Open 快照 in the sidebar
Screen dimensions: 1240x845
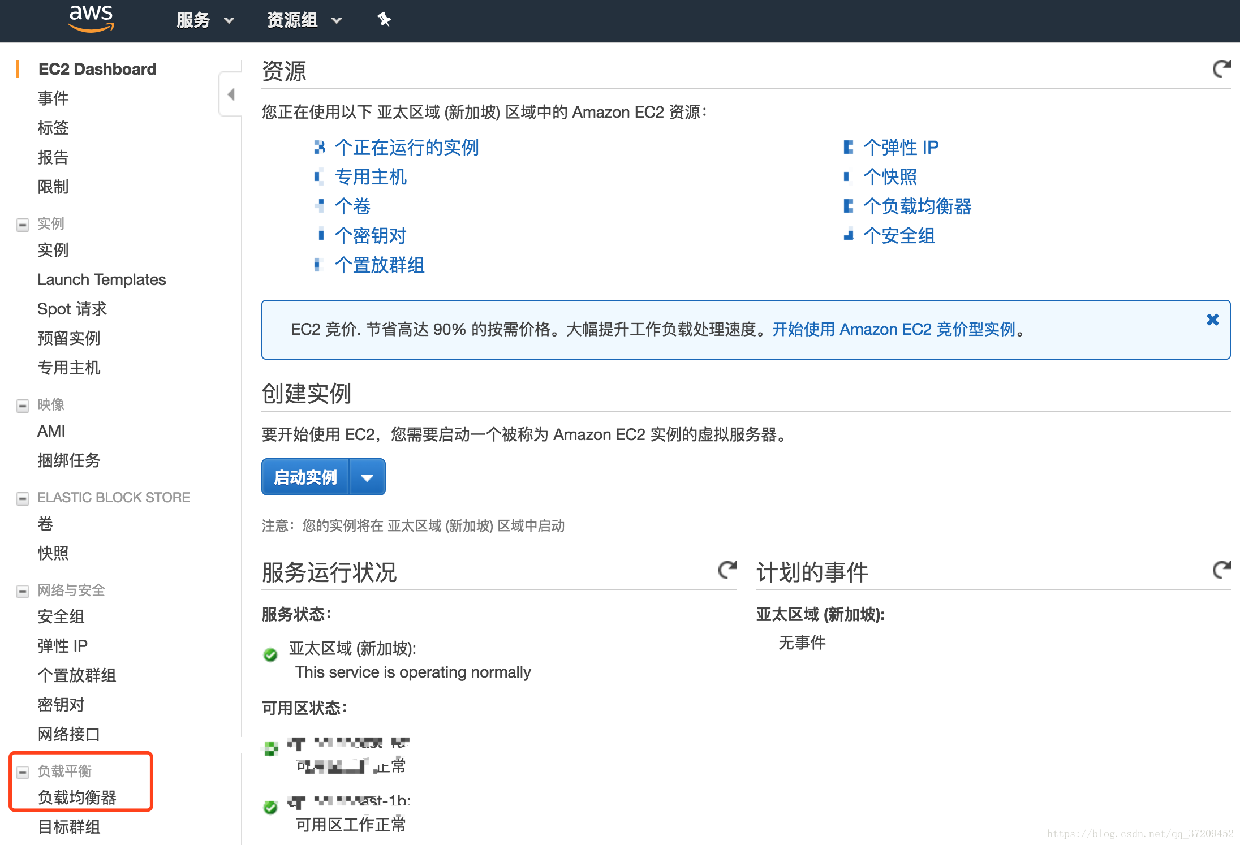pyautogui.click(x=53, y=553)
